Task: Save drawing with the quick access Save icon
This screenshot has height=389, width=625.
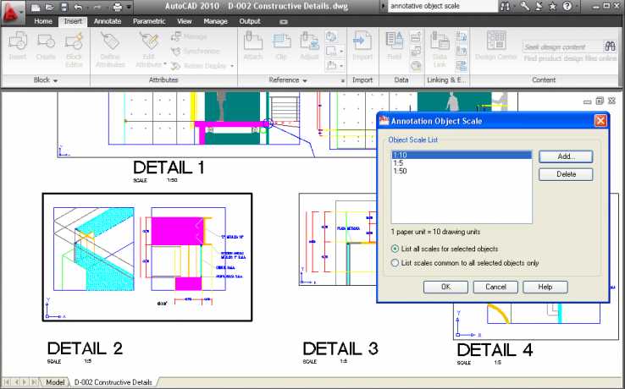Action: 64,7
